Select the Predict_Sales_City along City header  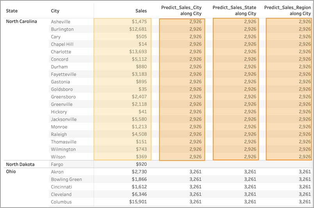tap(181, 11)
